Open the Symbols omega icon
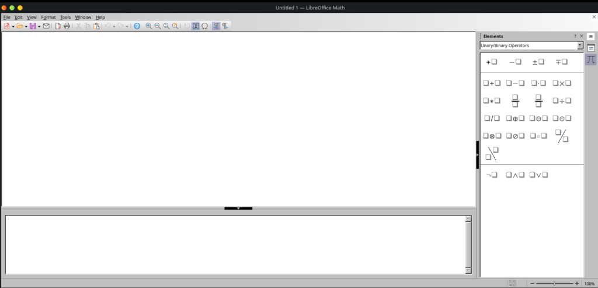Image resolution: width=598 pixels, height=288 pixels. pos(205,26)
